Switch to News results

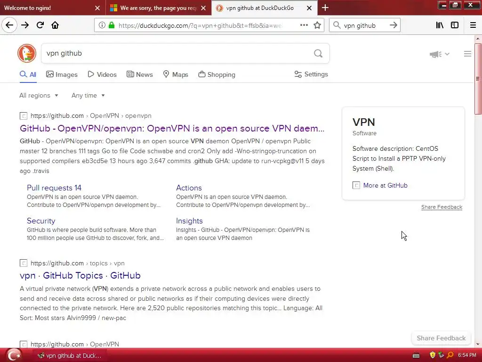(x=139, y=74)
